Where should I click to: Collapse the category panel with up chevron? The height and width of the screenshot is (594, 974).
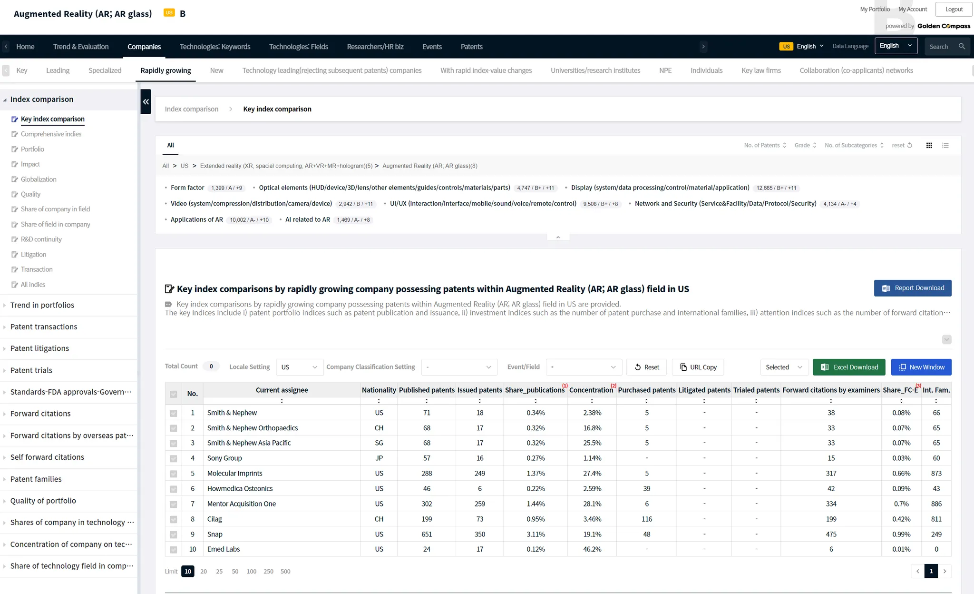point(558,237)
